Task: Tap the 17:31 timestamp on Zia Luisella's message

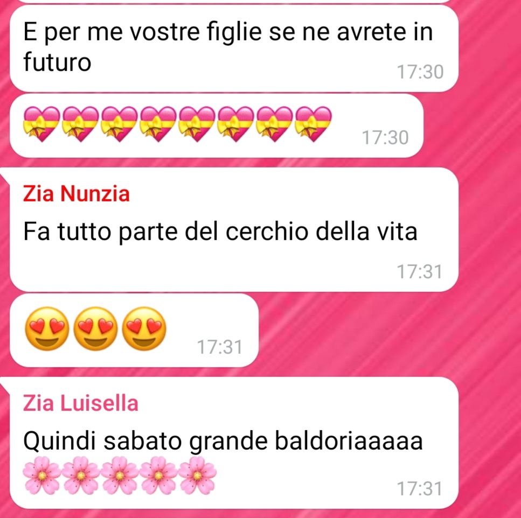Action: (419, 489)
